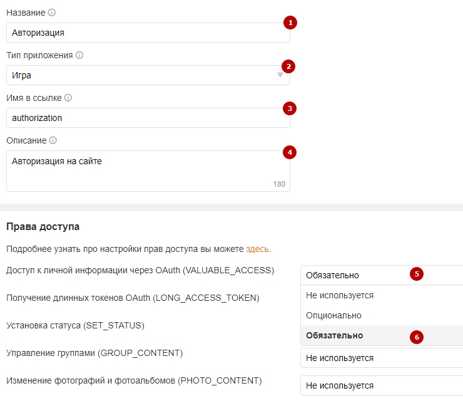Click red annotation marker number 6
The width and height of the screenshot is (463, 403).
coord(417,337)
